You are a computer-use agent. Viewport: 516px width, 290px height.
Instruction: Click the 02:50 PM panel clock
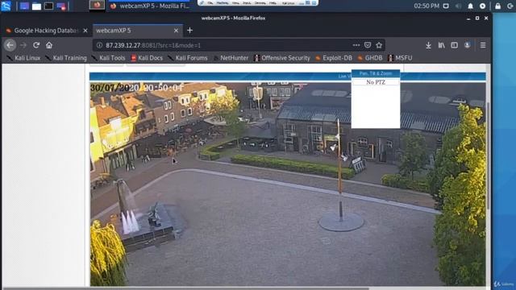click(427, 6)
